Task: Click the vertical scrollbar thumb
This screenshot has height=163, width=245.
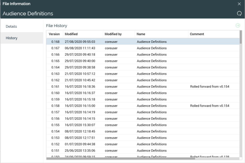Action: [241, 37]
